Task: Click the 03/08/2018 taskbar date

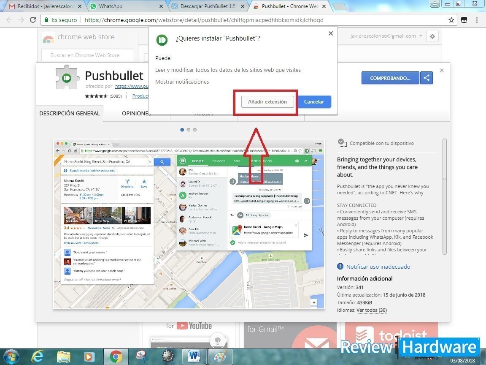Action: tap(462, 361)
